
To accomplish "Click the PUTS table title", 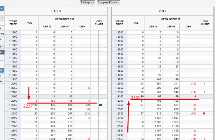I will [163, 11].
